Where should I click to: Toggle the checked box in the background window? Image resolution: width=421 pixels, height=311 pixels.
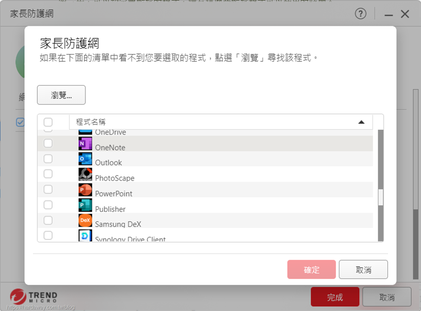pyautogui.click(x=20, y=122)
